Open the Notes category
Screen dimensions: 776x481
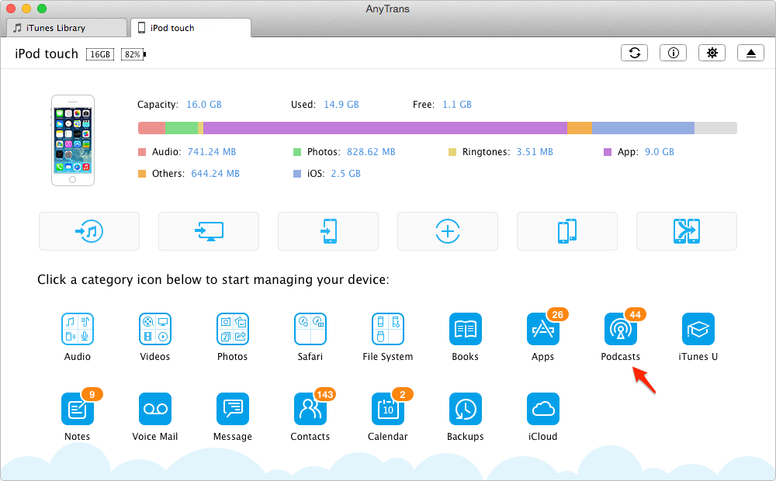pos(77,409)
